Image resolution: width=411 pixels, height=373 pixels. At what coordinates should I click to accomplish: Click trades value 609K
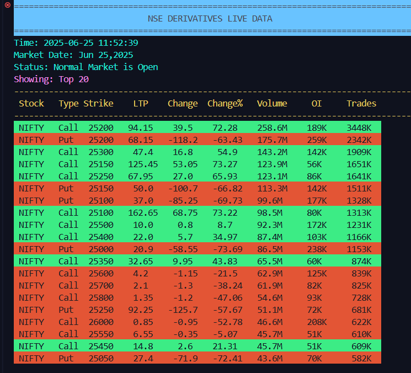[x=361, y=347]
